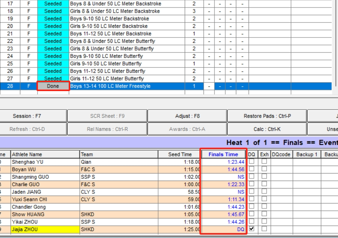Click the Backup 1 cell for Chandler Gong
Image resolution: width=338 pixels, height=238 pixels.
[307, 207]
